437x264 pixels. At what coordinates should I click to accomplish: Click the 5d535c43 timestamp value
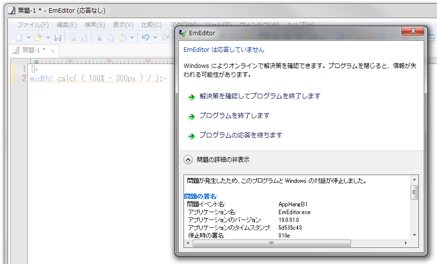pyautogui.click(x=290, y=228)
